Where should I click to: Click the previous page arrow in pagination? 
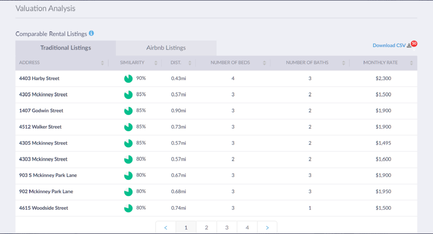coord(166,227)
